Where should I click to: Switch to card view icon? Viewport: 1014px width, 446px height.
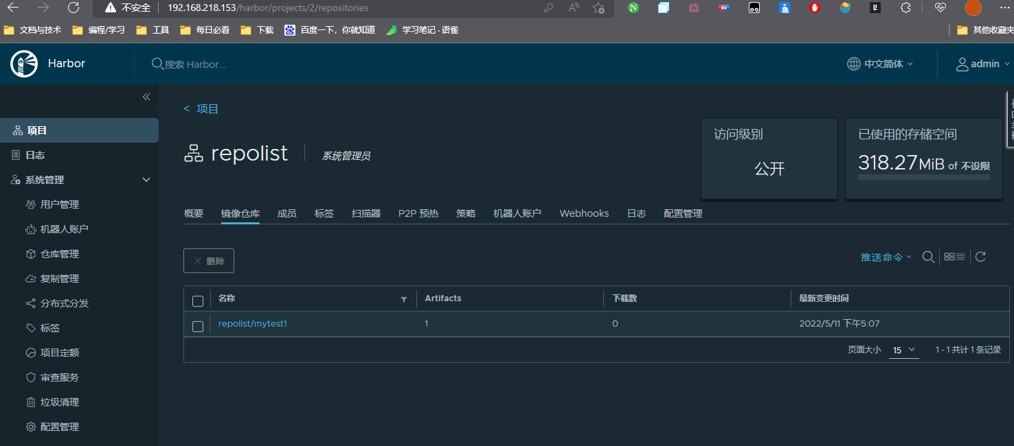pos(949,257)
